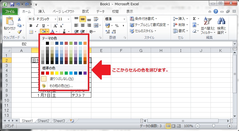Image resolution: width=239 pixels, height=131 pixels.
Task: Align cell text to the right
Action: (x=89, y=25)
